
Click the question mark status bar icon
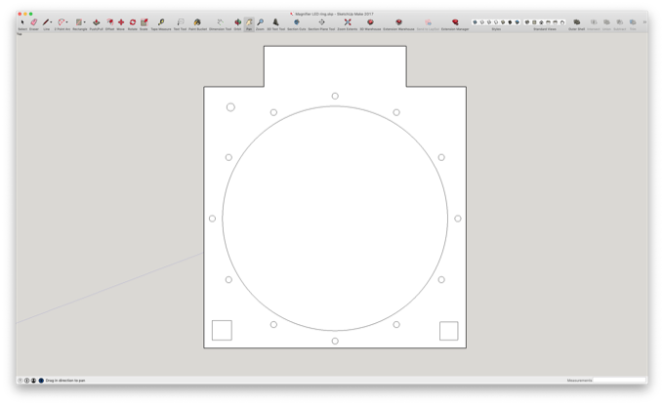pos(20,381)
